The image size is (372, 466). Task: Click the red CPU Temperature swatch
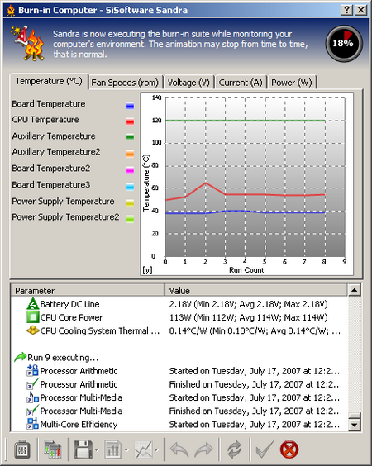pos(130,121)
